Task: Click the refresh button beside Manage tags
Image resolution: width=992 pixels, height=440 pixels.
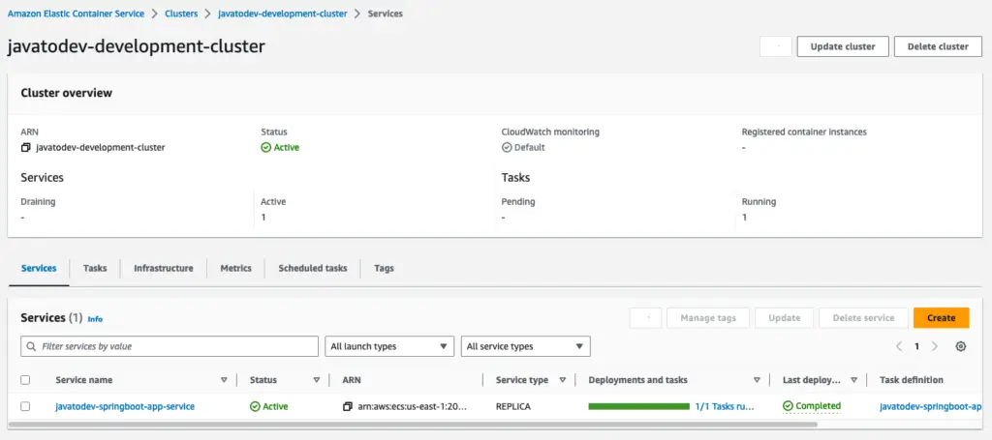Action: coord(645,318)
